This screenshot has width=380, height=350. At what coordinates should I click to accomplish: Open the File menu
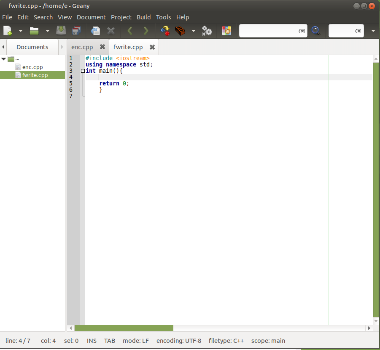click(7, 17)
